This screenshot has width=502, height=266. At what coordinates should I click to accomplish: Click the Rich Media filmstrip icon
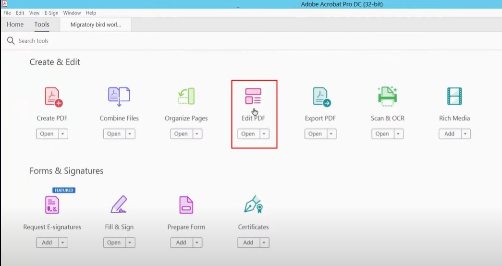pos(454,96)
